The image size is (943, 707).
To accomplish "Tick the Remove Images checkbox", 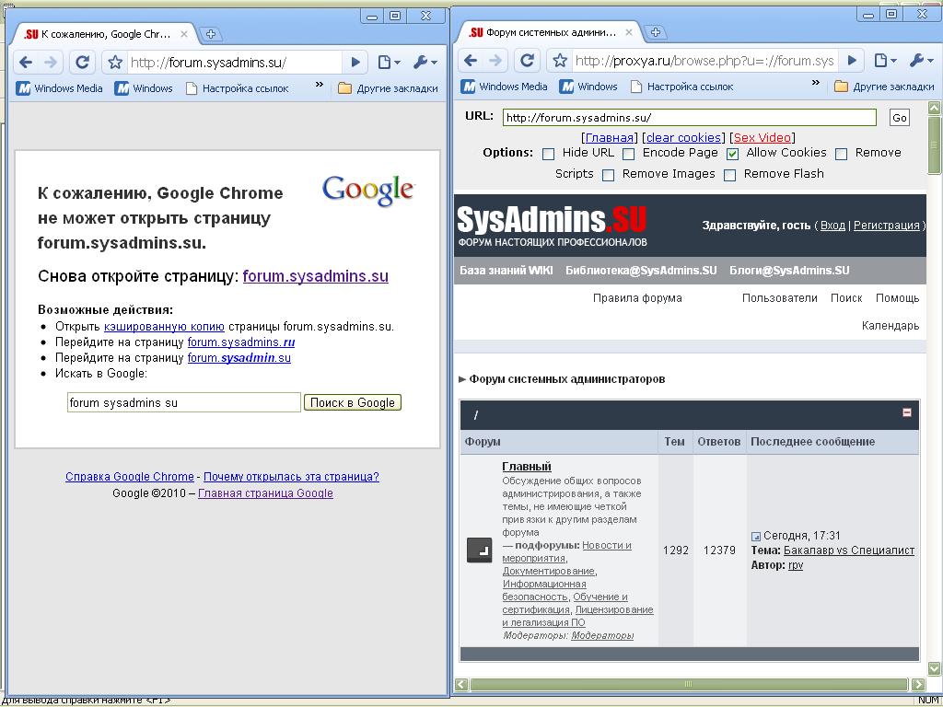I will (x=609, y=175).
